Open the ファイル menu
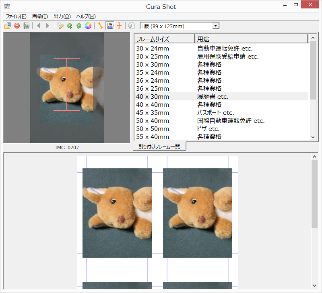Viewport: 322px width, 293px height. (15, 16)
